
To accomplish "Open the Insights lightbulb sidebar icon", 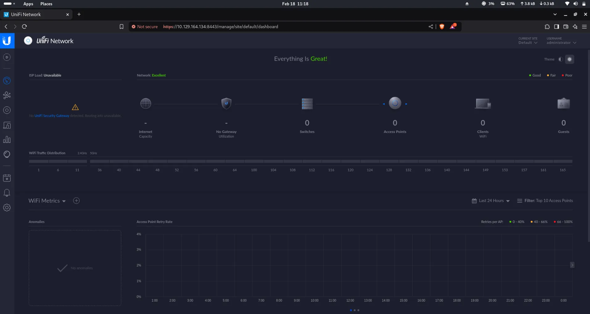I will pyautogui.click(x=7, y=154).
